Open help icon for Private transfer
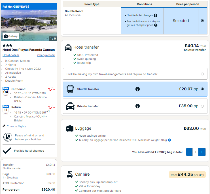210x194 pixels. (137, 106)
